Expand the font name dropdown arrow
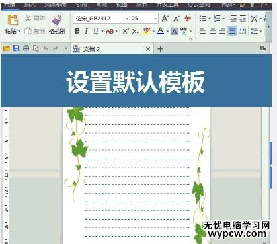 [127, 19]
